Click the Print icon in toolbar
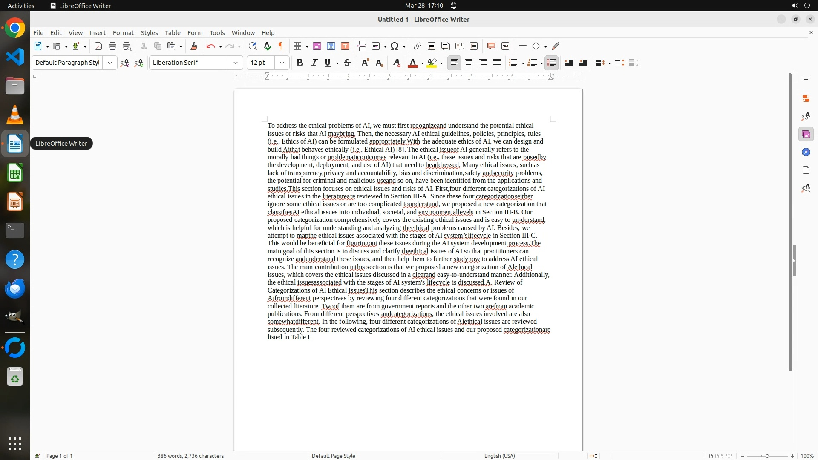Screen dimensions: 818x460 pos(112,46)
